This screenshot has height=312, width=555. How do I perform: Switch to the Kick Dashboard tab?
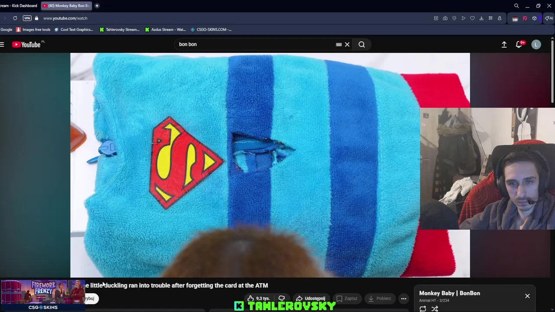20,6
